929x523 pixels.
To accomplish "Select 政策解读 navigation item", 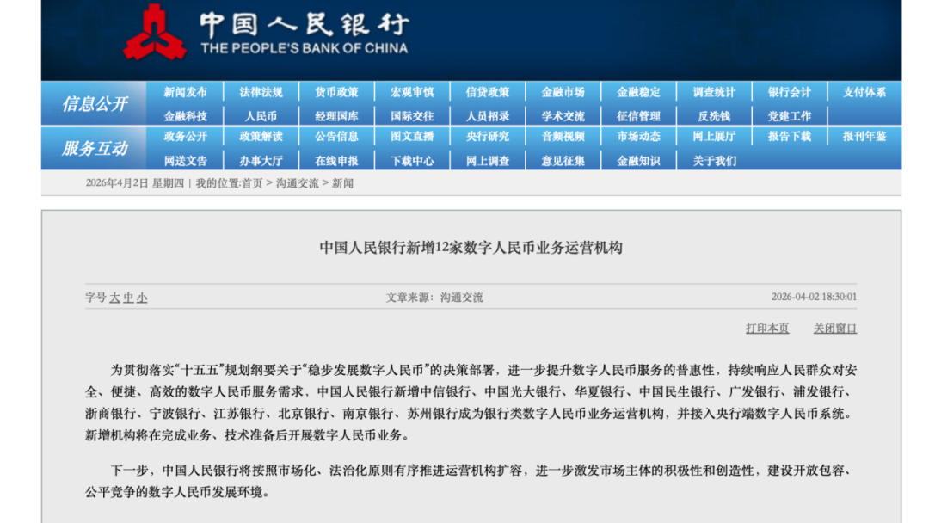I will [261, 136].
